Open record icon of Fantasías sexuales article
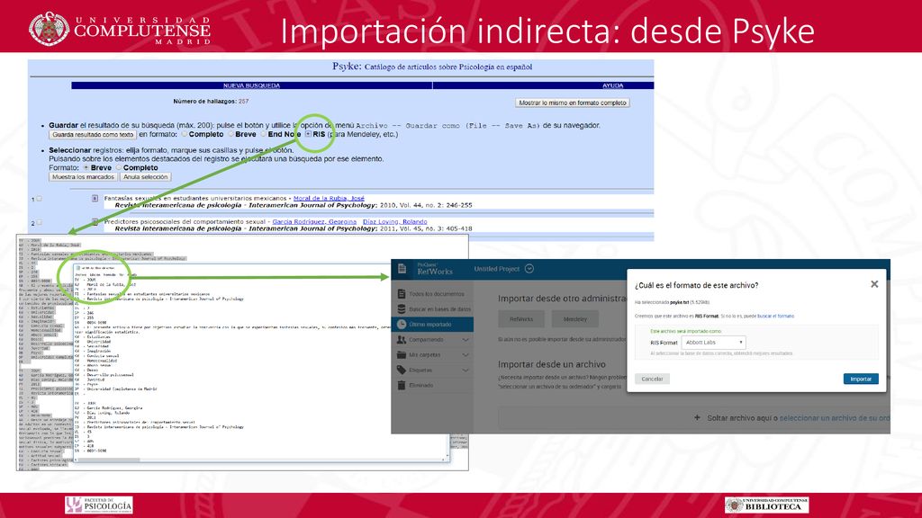Viewport: 922px width, 518px height. click(95, 199)
